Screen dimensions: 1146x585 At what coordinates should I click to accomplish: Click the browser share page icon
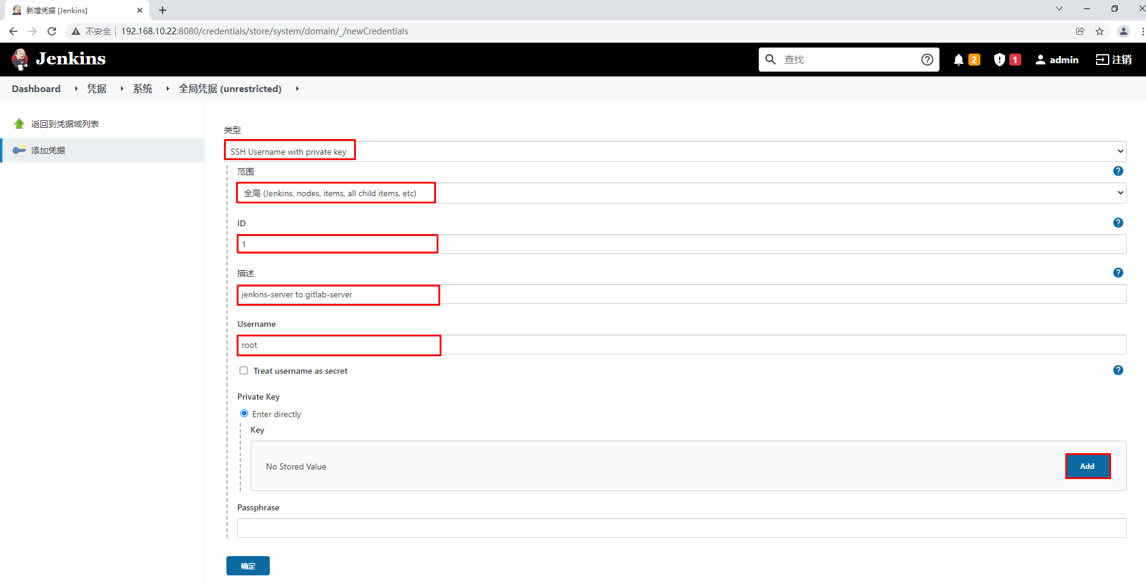(1080, 31)
